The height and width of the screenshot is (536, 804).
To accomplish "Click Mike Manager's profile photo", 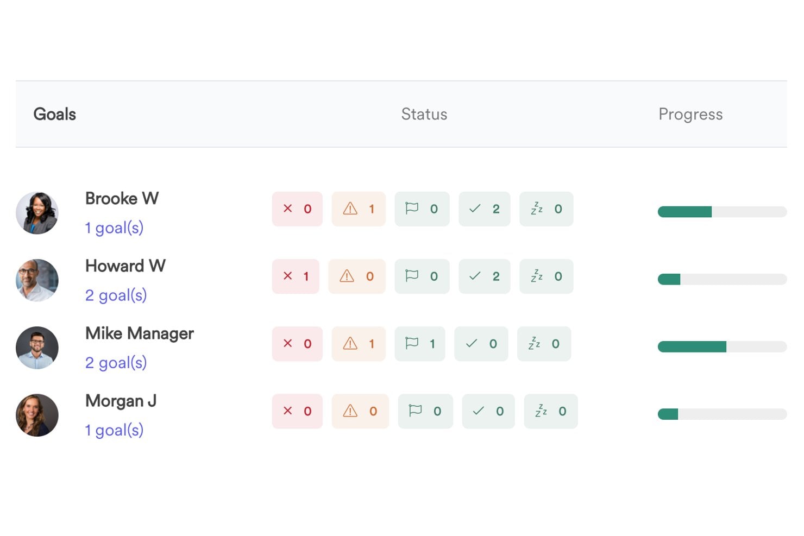I will (x=37, y=348).
